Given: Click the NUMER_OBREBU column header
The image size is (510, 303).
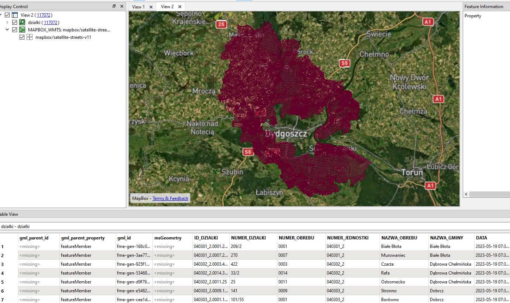Looking at the screenshot, I should pos(301,238).
